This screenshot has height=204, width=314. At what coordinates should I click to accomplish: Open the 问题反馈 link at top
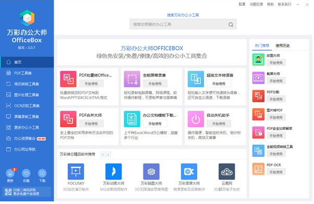click(256, 4)
